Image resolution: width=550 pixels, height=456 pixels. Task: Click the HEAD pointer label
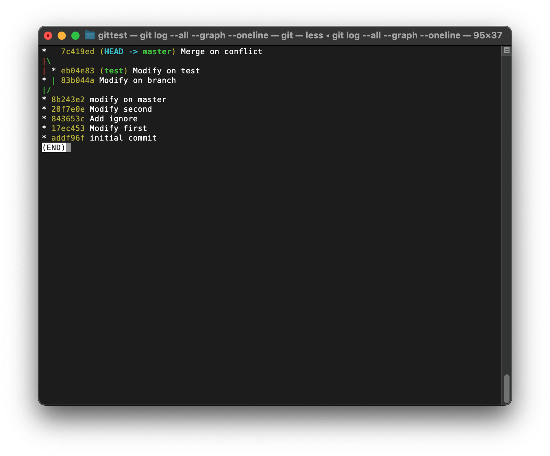click(113, 51)
